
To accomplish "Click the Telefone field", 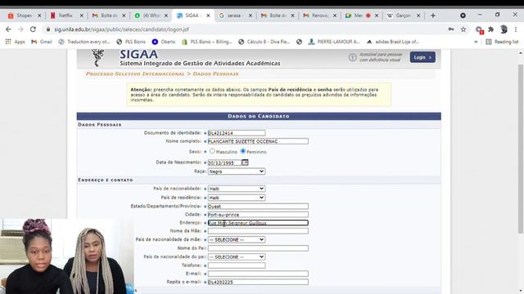I will (237, 265).
